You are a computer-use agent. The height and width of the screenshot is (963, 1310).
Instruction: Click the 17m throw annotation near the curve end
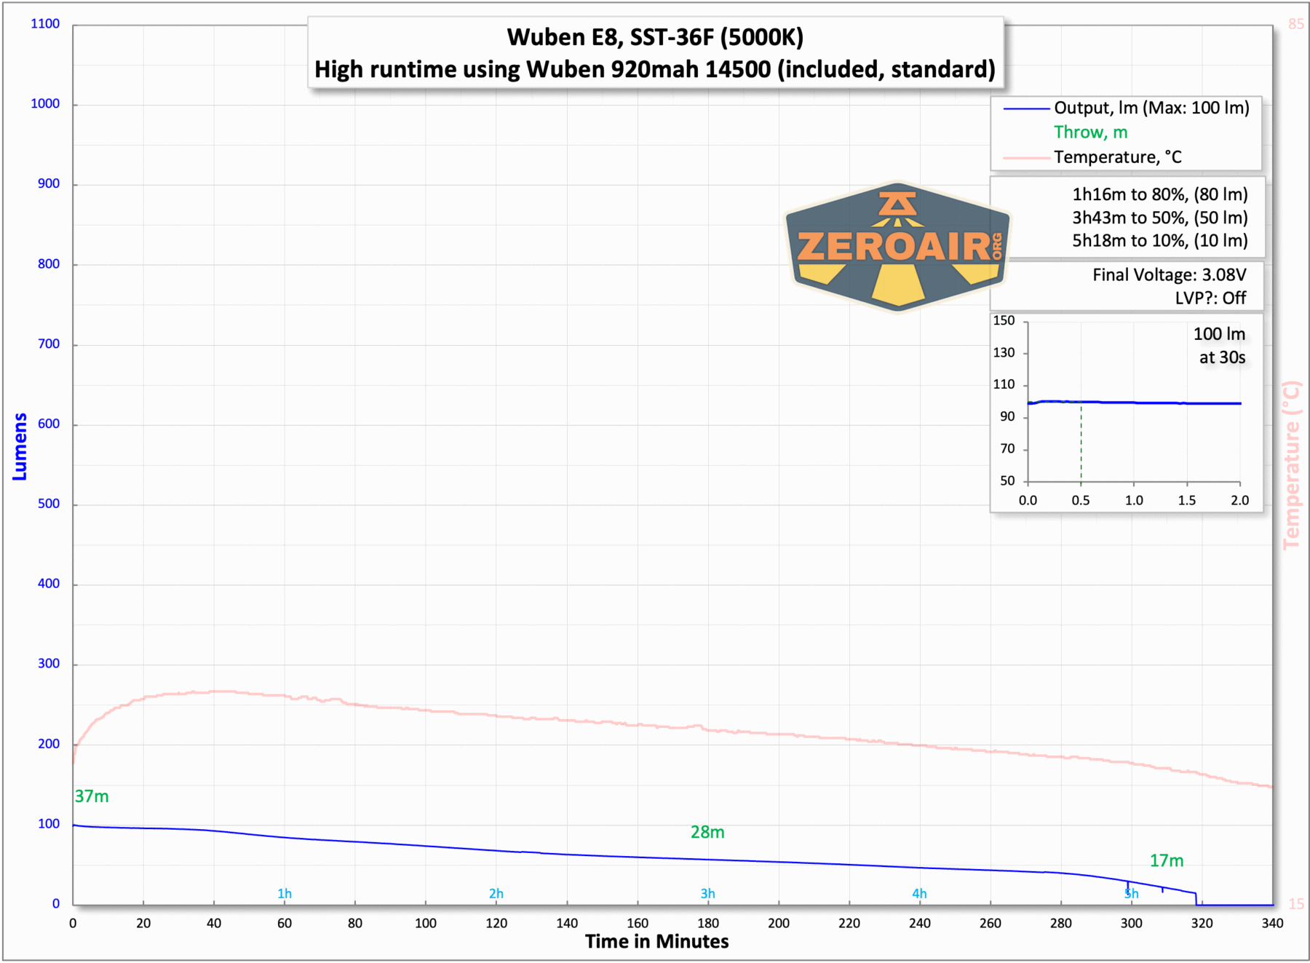(x=1166, y=860)
